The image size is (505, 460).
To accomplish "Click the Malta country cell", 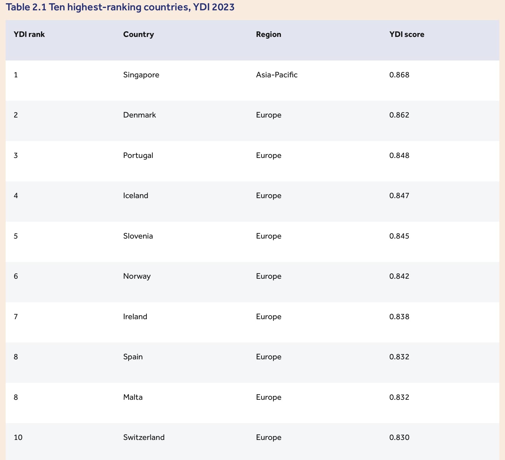I will [133, 397].
